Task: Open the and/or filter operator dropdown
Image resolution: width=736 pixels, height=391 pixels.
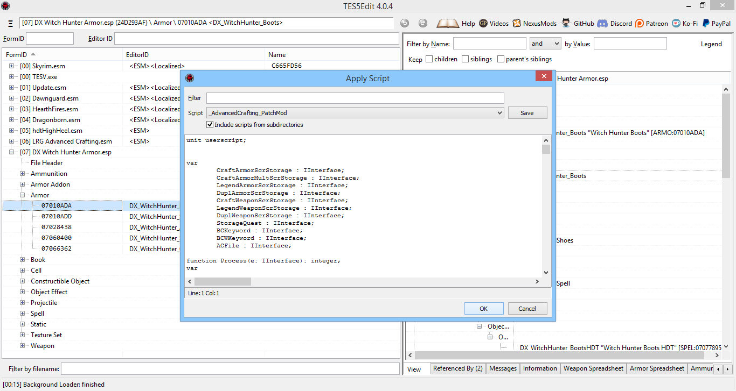Action: (545, 44)
